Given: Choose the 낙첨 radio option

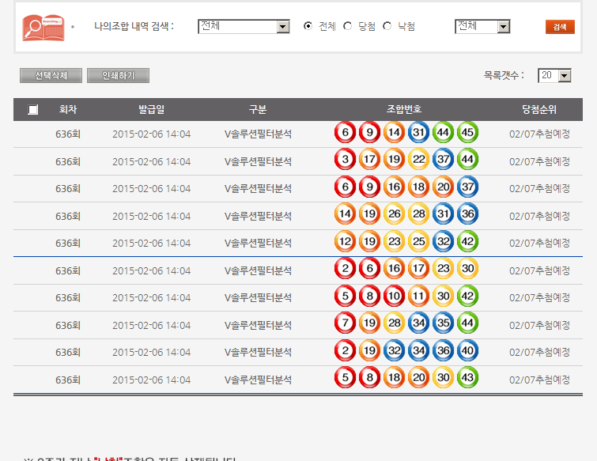Looking at the screenshot, I should (387, 27).
